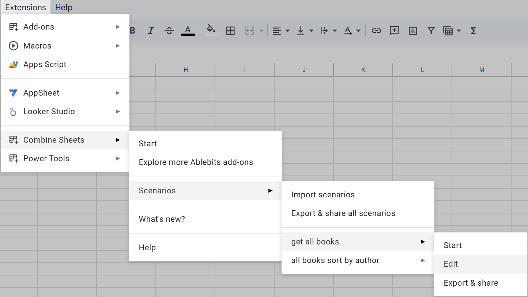Open the borders tool

(230, 31)
